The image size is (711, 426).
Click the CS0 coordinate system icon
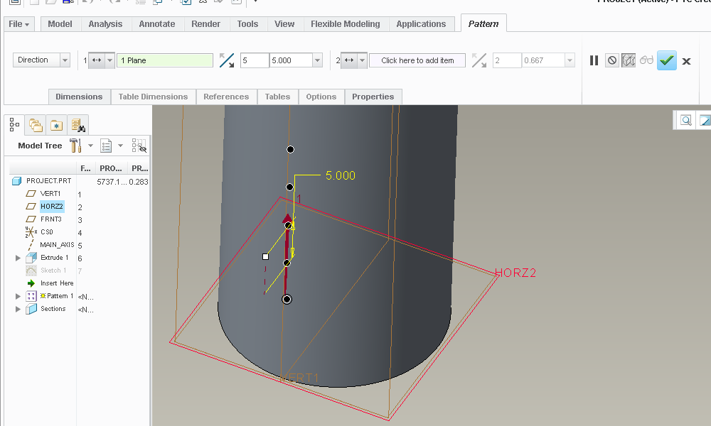31,231
